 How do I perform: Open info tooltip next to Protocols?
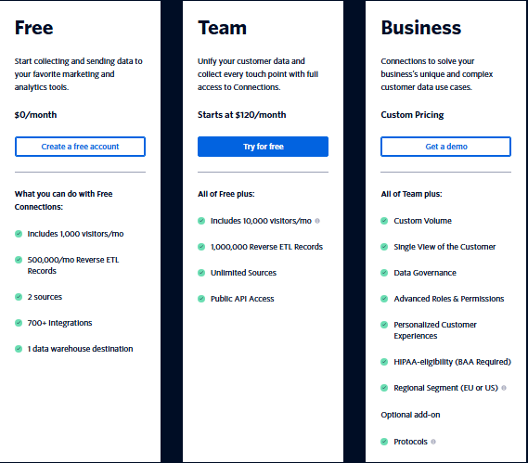click(433, 442)
